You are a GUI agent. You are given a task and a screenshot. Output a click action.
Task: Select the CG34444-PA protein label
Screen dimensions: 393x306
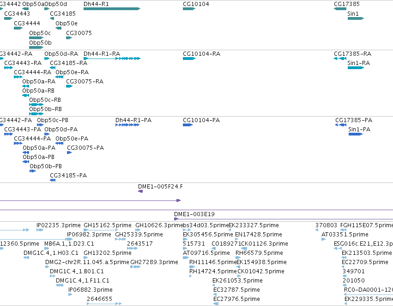32,139
